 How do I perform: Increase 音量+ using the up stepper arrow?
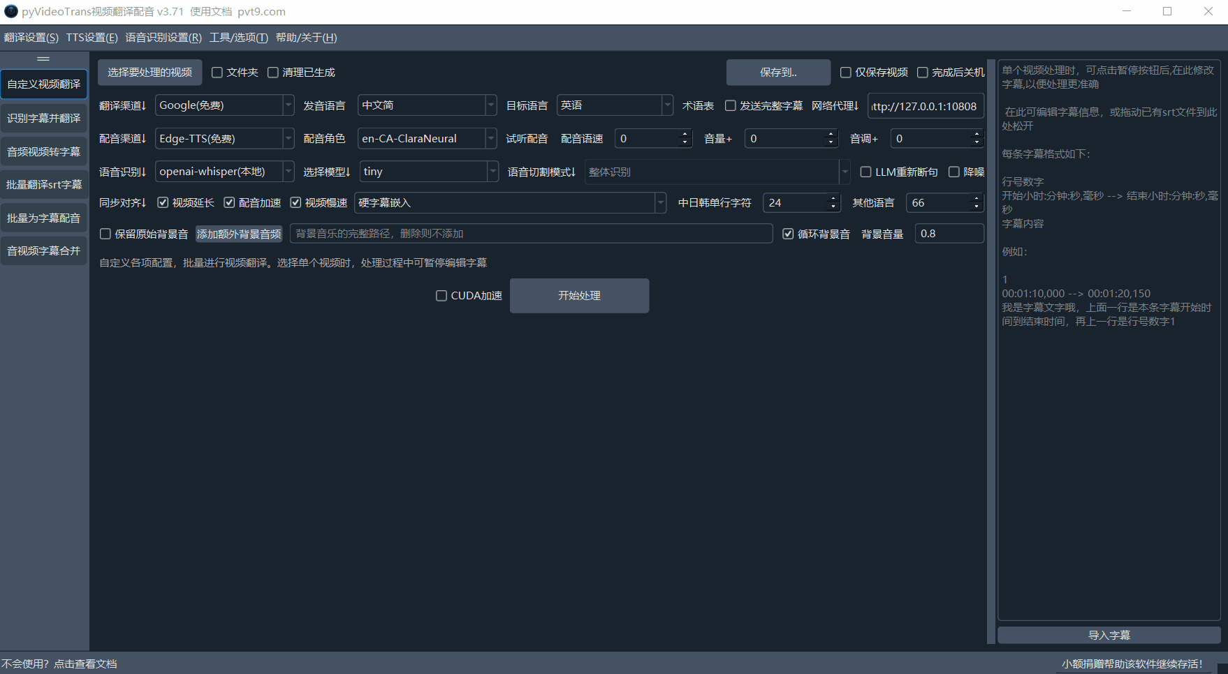830,134
